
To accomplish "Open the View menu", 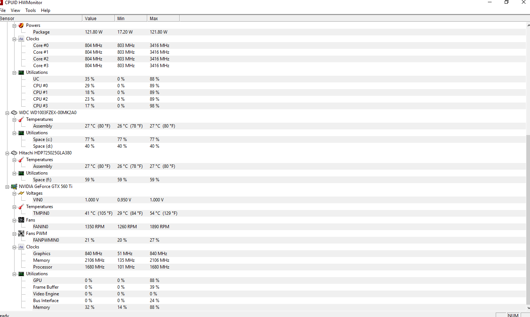I will [x=15, y=10].
